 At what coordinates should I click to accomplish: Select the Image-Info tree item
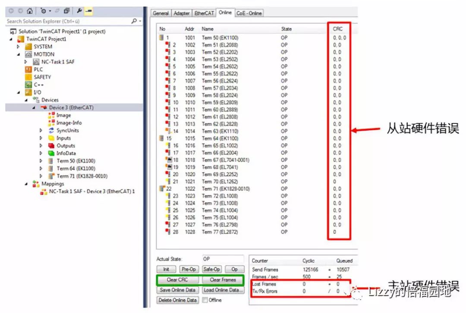[69, 122]
